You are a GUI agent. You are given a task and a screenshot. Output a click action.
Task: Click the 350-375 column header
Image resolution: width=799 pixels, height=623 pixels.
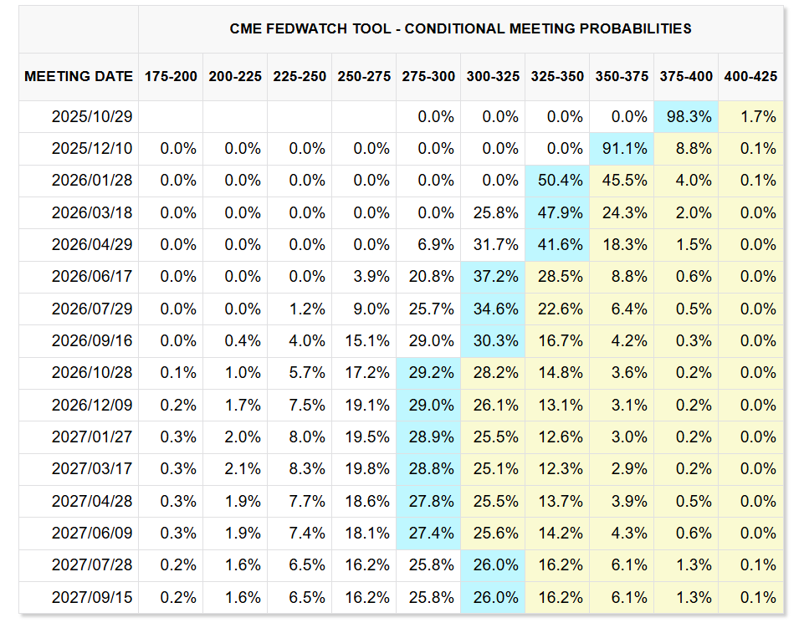(x=622, y=76)
